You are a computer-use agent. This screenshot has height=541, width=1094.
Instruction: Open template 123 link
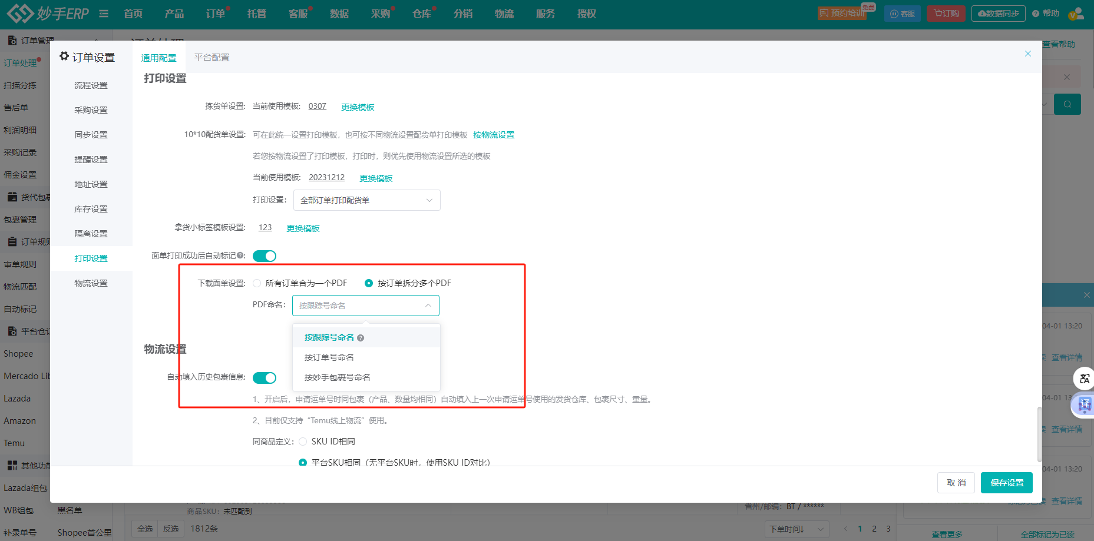coord(265,227)
